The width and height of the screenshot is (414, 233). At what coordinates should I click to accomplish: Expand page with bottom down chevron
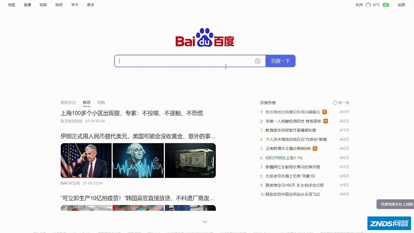pyautogui.click(x=205, y=222)
